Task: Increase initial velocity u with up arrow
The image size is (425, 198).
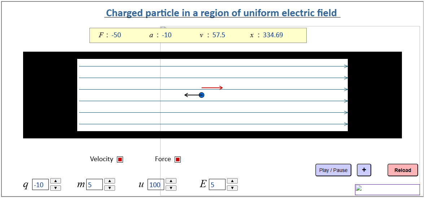Action: tap(171, 181)
